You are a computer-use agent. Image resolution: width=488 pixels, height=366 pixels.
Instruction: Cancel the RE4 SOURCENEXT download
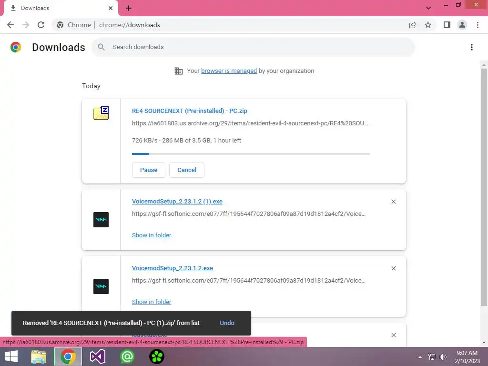coord(187,170)
